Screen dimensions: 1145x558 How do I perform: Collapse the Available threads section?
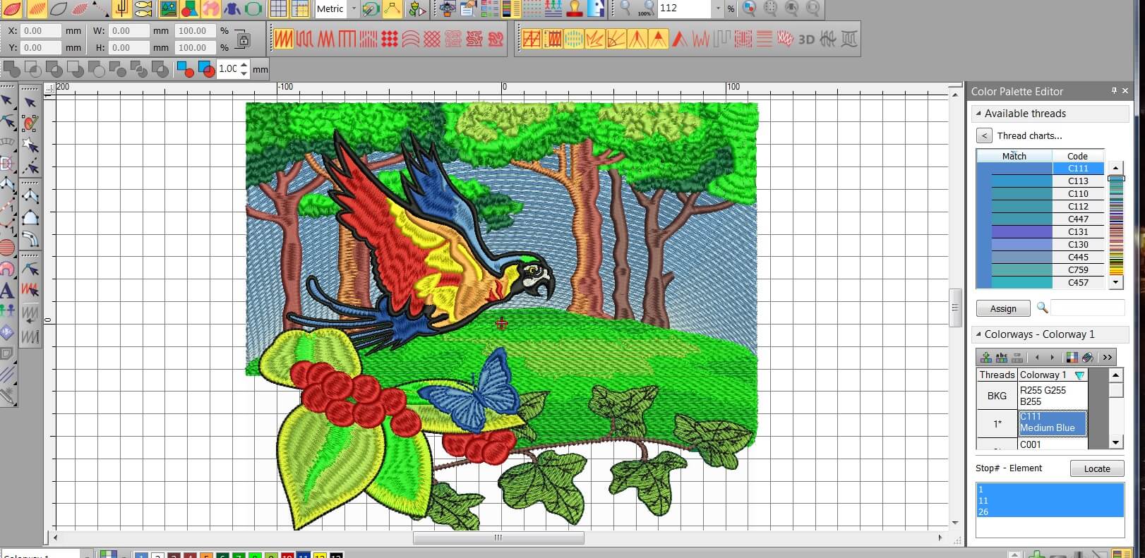point(978,113)
